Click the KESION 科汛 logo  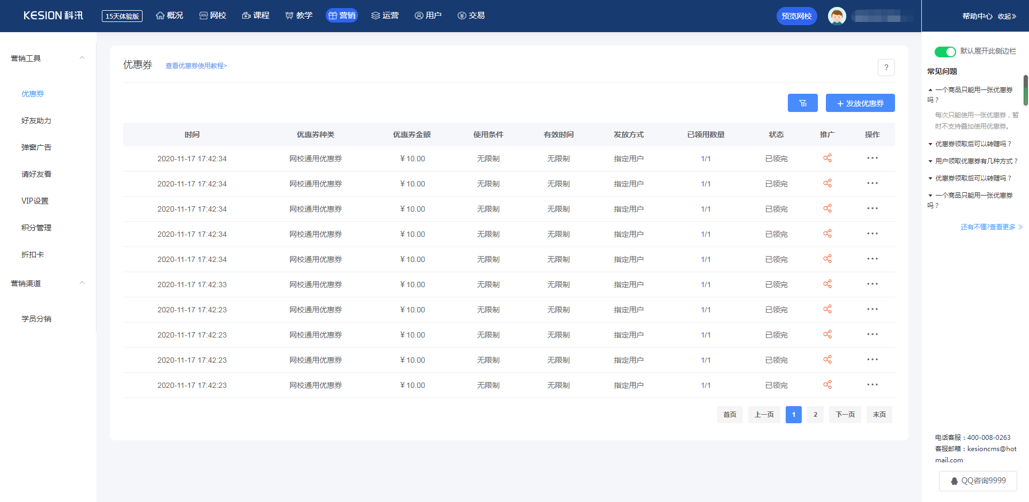(53, 16)
